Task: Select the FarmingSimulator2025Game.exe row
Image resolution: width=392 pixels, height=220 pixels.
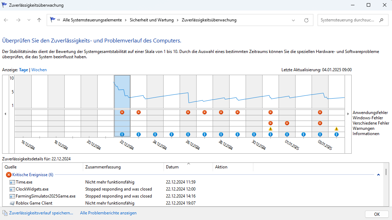Action: [193, 196]
